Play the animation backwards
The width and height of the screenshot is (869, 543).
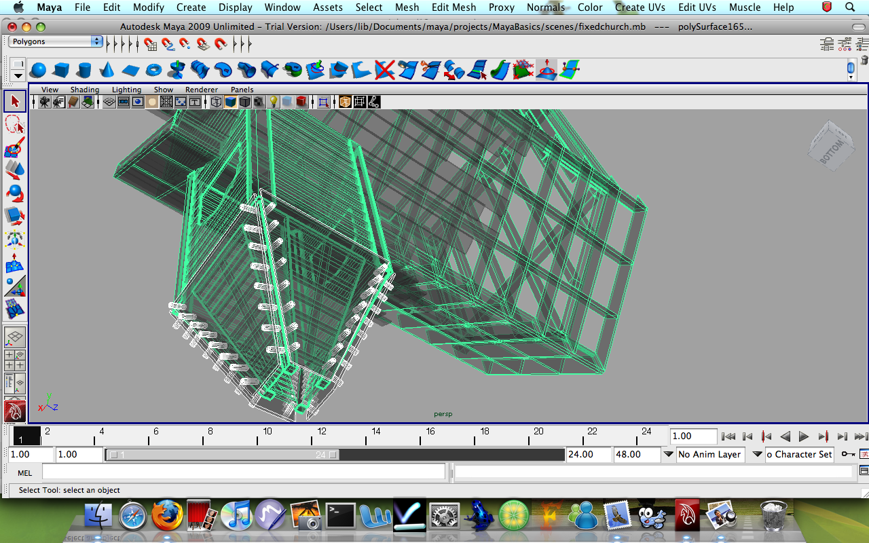(x=785, y=436)
